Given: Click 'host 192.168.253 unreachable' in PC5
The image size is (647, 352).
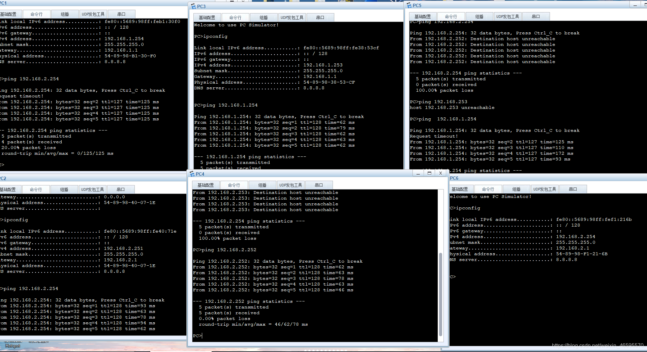Looking at the screenshot, I should 452,108.
